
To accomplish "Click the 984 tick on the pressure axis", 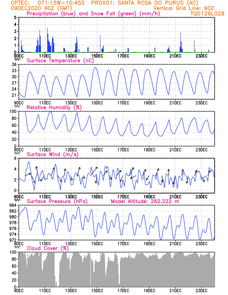I will (x=13, y=205).
